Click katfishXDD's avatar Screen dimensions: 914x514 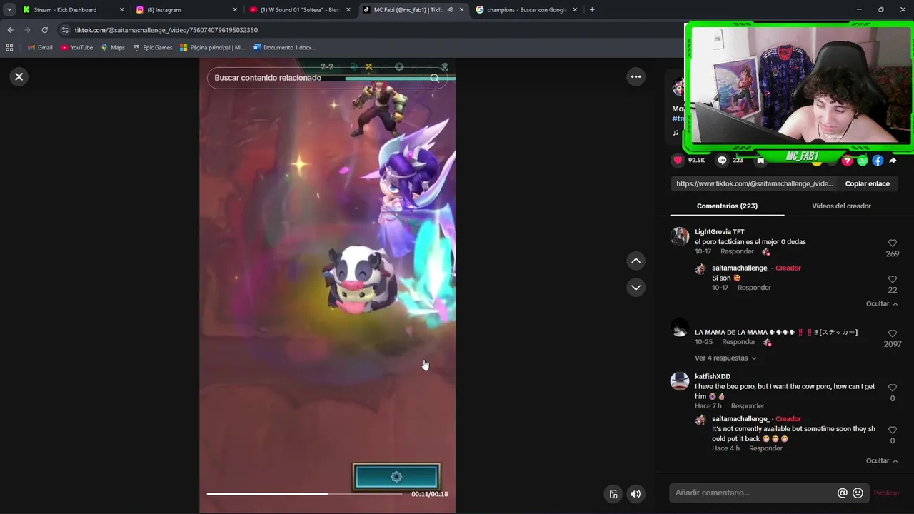click(680, 381)
